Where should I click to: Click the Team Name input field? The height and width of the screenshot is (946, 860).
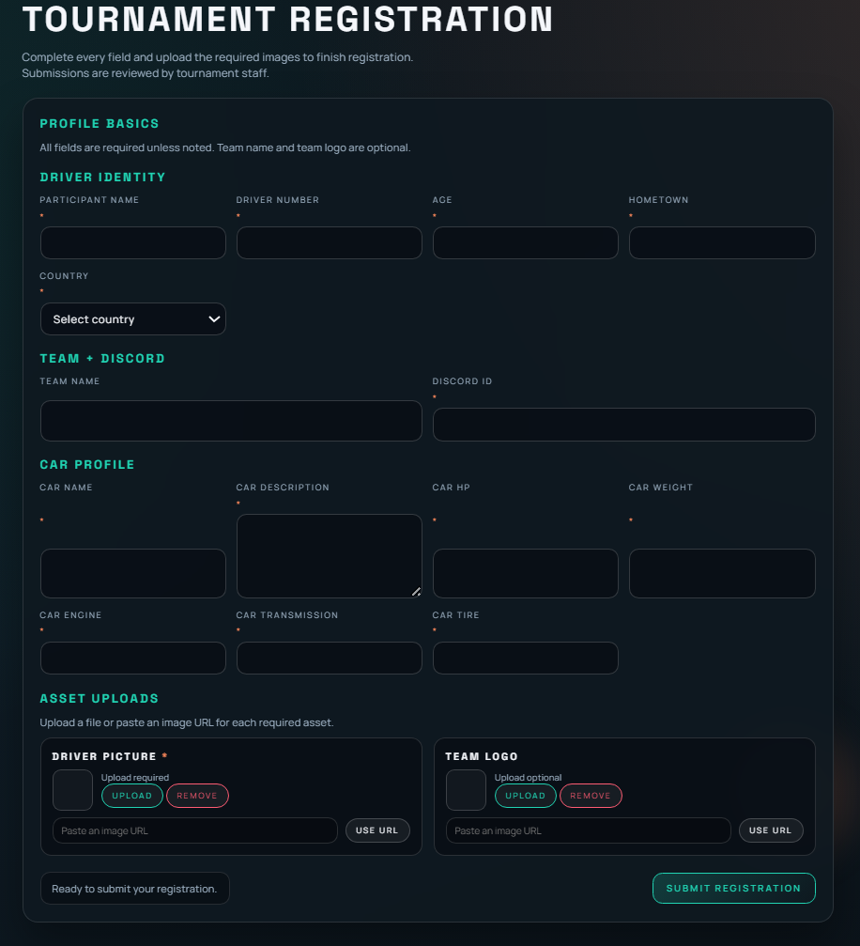pos(230,420)
